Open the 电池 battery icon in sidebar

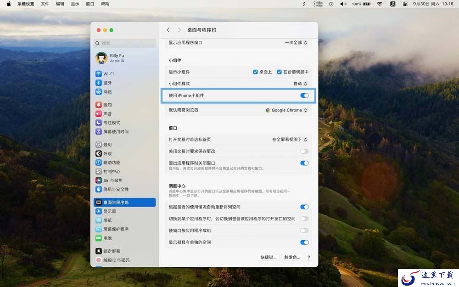[x=99, y=238]
